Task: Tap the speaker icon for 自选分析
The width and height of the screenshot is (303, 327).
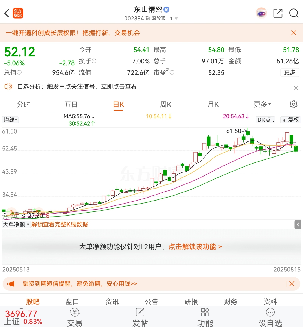Action: point(8,87)
